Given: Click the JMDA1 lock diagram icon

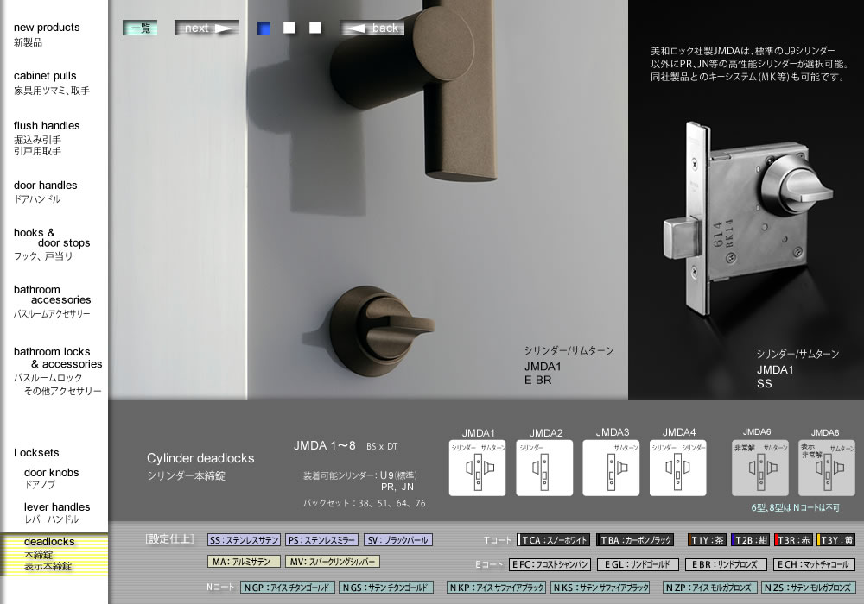Looking at the screenshot, I should point(478,468).
